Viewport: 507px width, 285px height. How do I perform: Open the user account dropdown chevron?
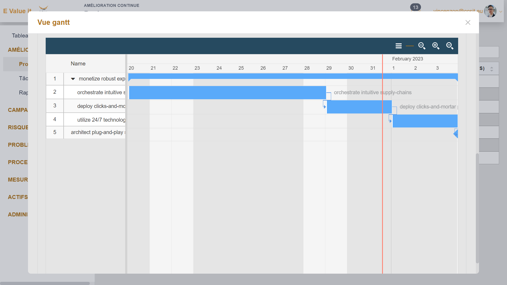[501, 12]
